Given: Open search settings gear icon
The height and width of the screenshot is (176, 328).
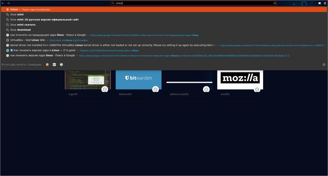Looking at the screenshot, I should click(x=324, y=65).
